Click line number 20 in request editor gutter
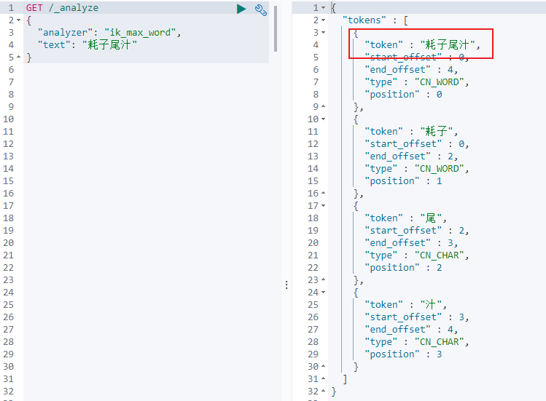This screenshot has width=546, height=401. coord(8,243)
